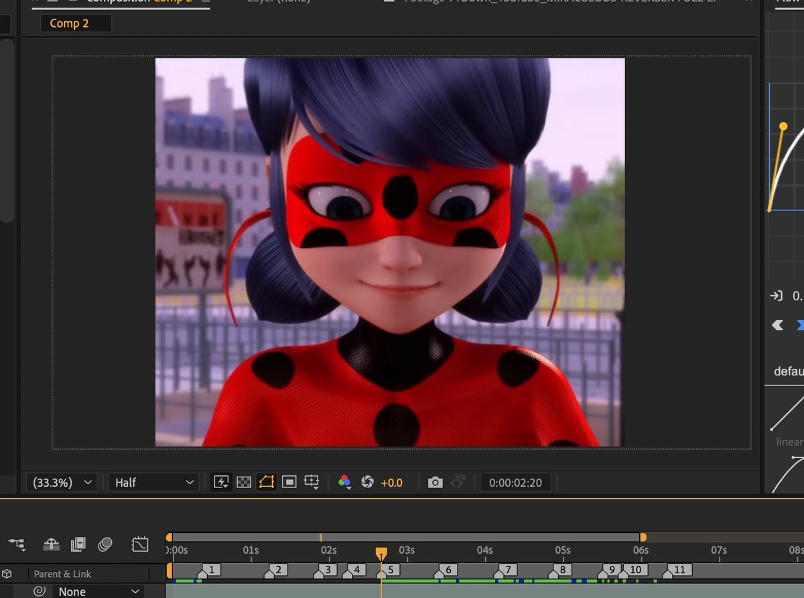Click the current time indicator playhead
The height and width of the screenshot is (598, 804).
(381, 553)
